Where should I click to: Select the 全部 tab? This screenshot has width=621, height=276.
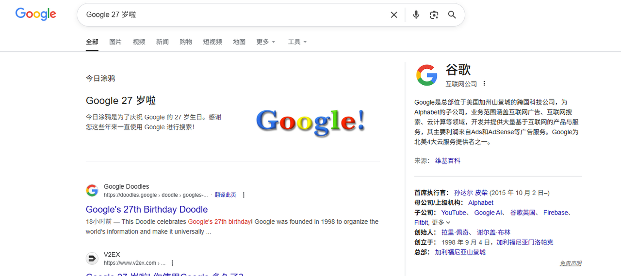click(92, 42)
